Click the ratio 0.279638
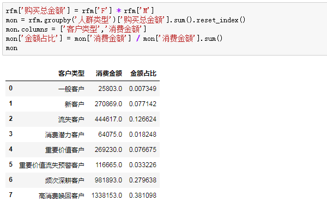This screenshot has height=202, width=327. click(x=143, y=180)
